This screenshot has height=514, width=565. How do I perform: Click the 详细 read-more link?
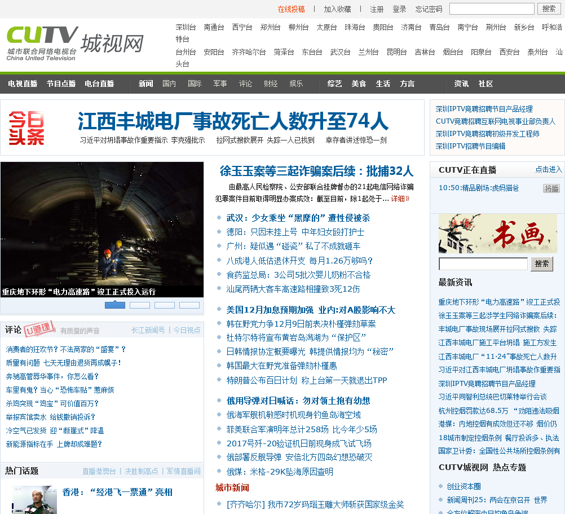(400, 199)
